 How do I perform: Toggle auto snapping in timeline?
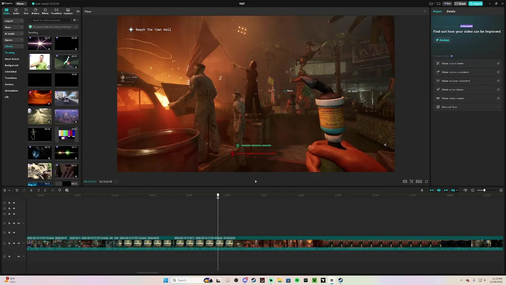pyautogui.click(x=439, y=190)
